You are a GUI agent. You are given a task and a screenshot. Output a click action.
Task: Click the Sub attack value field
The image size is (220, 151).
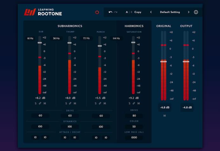coord(35,137)
